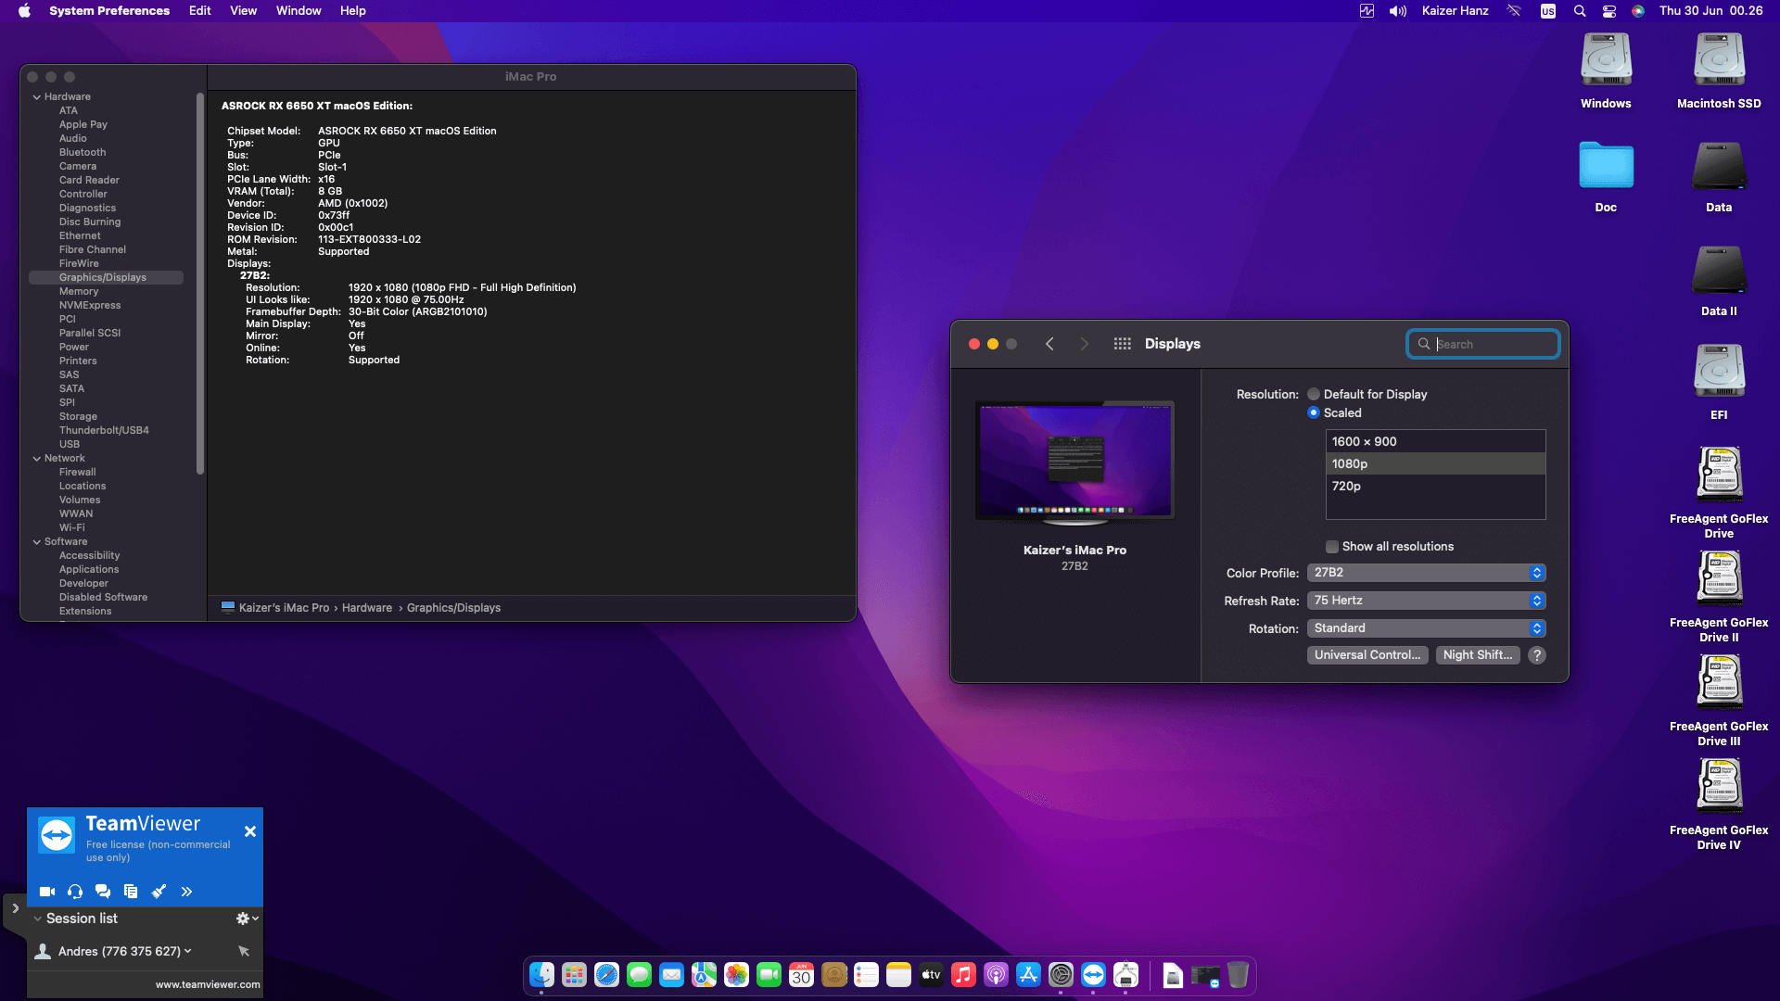Open Control Center in menu bar

click(x=1609, y=11)
